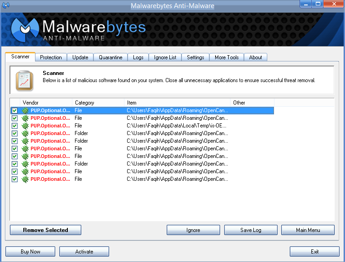Click the bug icon in the last row
The height and width of the screenshot is (262, 345).
click(25, 179)
